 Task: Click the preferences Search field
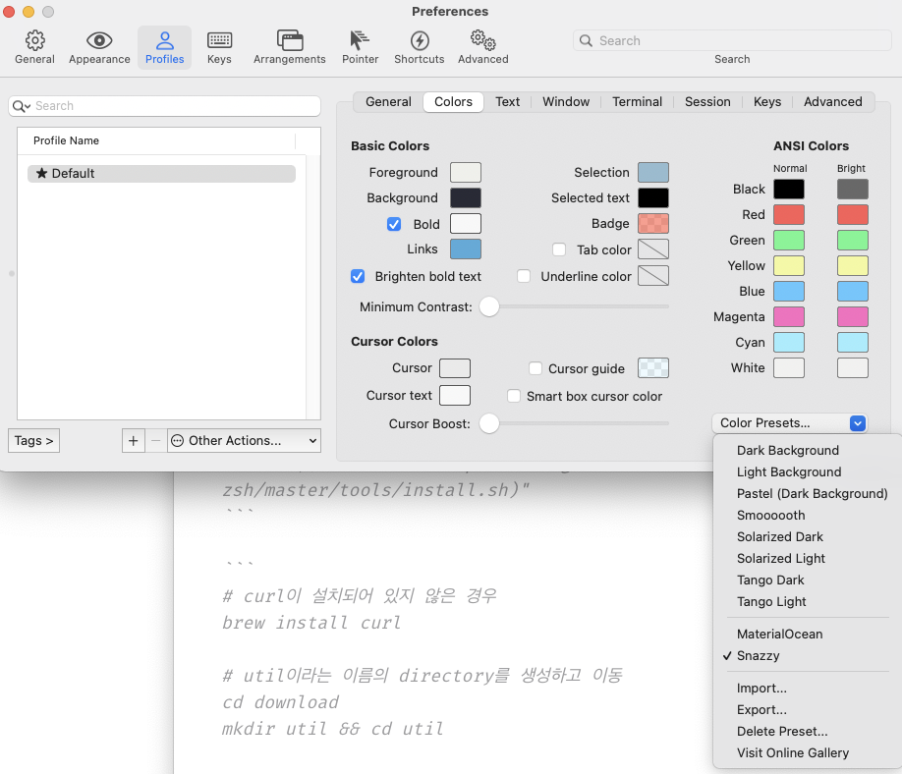pos(732,40)
